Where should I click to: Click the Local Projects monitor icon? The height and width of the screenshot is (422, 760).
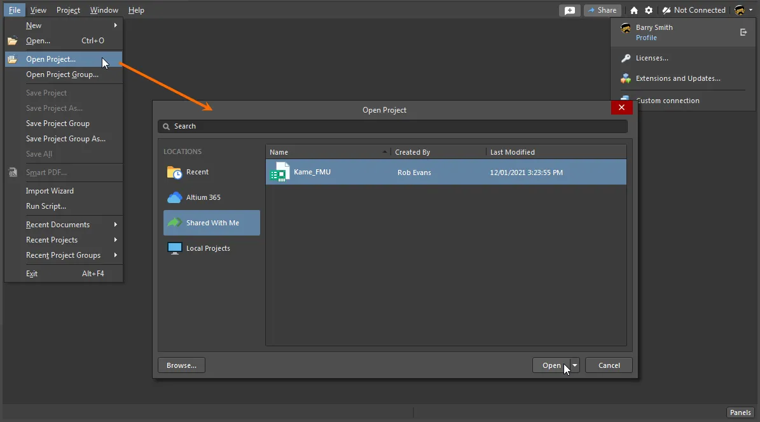[x=174, y=248]
